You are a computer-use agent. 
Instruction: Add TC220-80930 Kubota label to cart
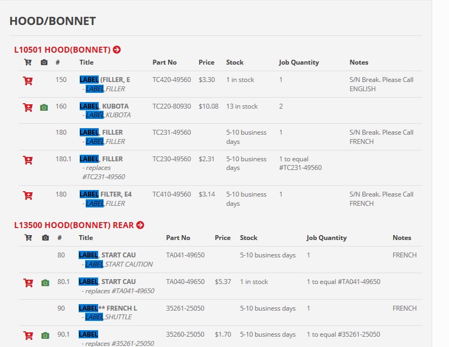pos(28,108)
